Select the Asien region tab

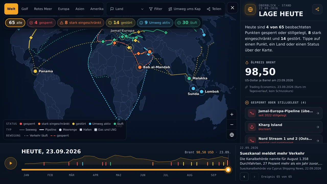click(80, 9)
